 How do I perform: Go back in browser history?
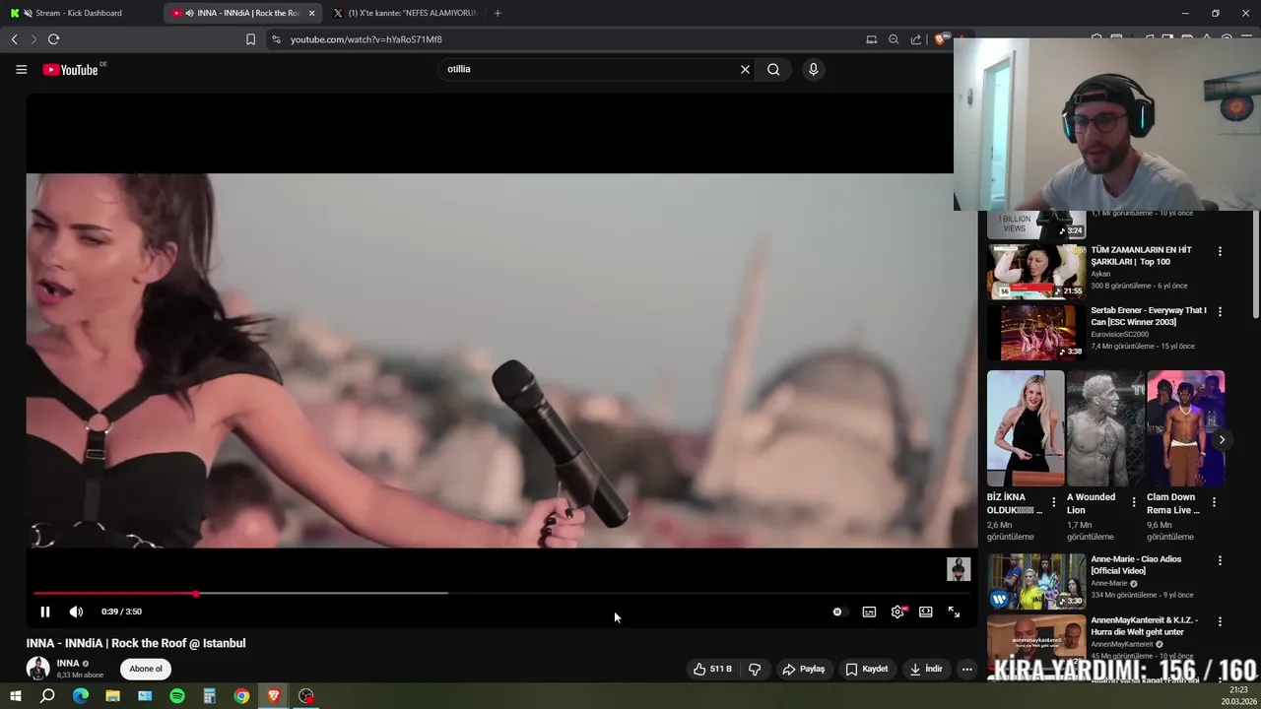[x=14, y=39]
